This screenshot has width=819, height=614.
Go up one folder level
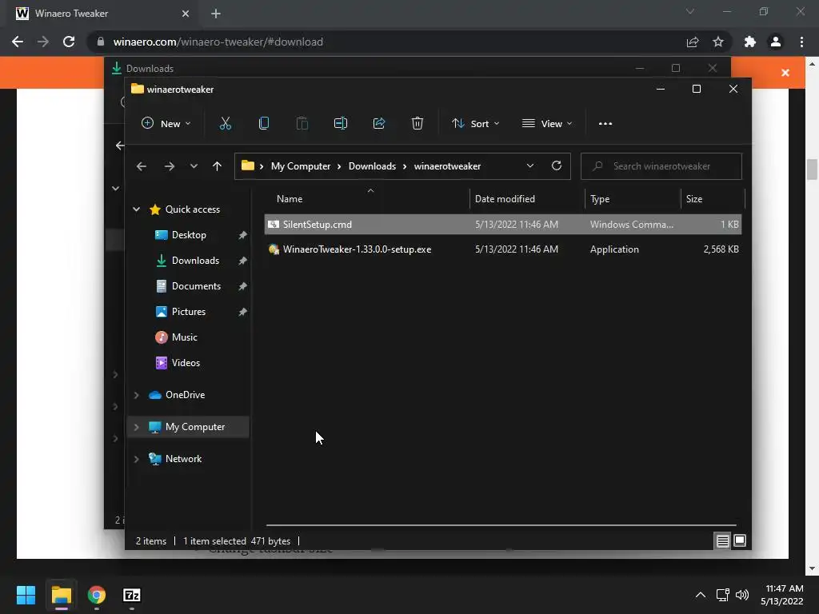pos(218,166)
